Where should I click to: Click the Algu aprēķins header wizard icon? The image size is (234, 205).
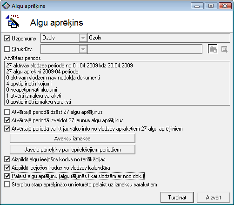(x=12, y=21)
